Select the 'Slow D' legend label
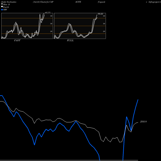Viewport: 161px width, 161px height. point(6,5)
